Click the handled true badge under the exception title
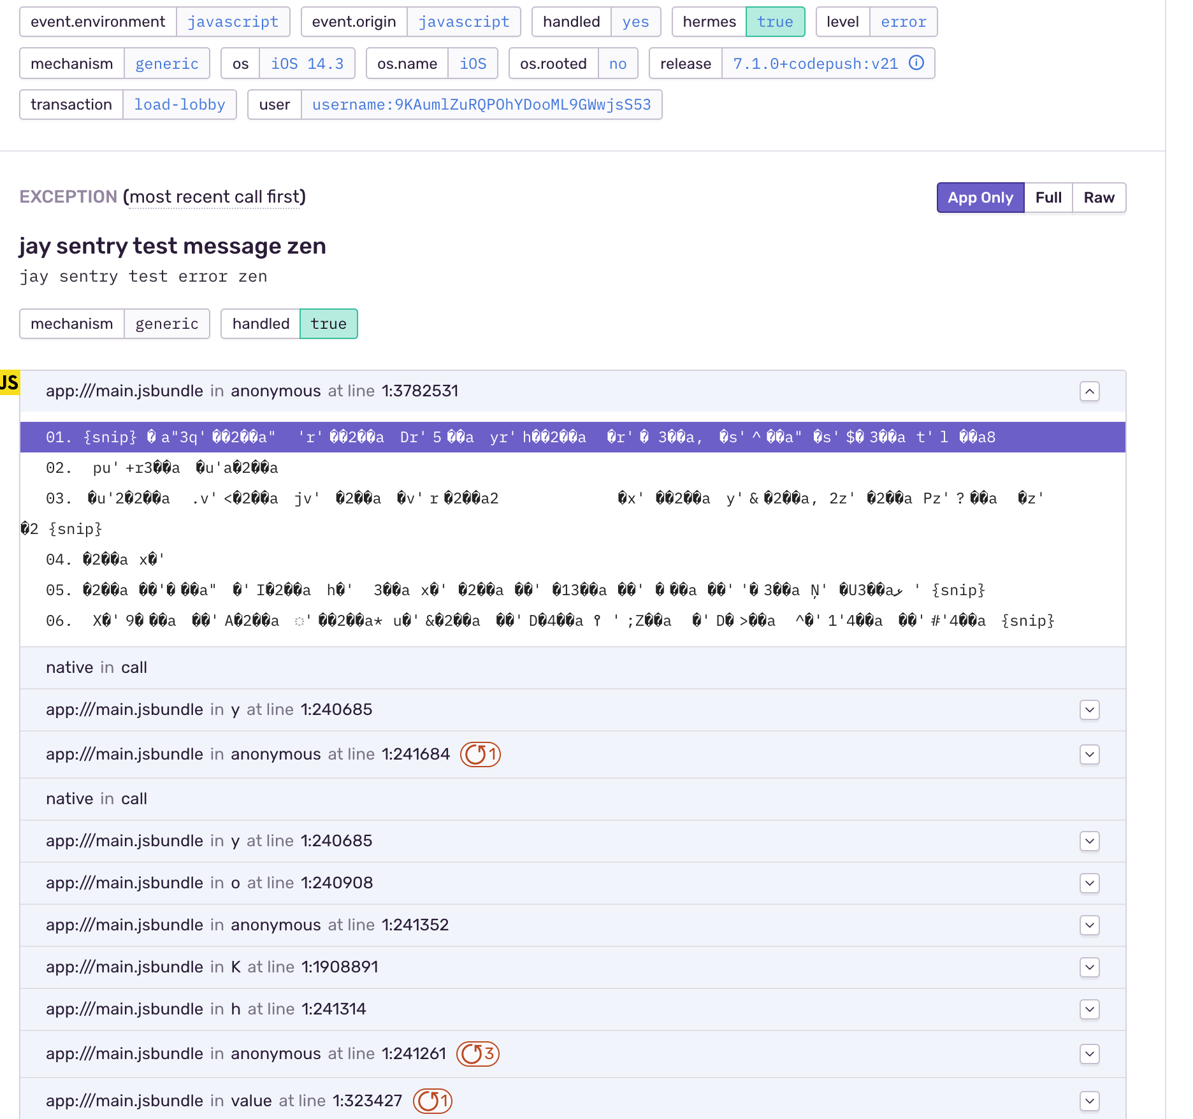 [x=329, y=324]
